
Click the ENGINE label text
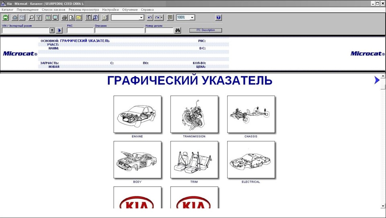click(x=137, y=137)
